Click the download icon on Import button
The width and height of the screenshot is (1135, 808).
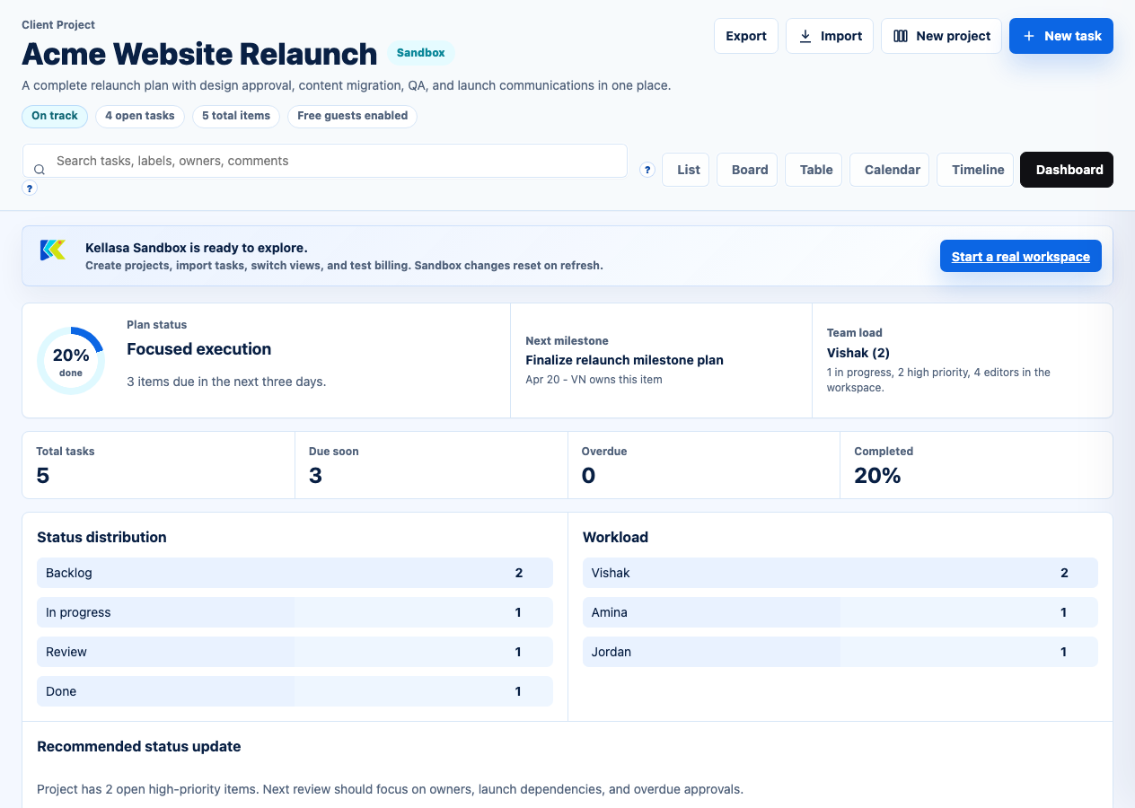pos(805,36)
